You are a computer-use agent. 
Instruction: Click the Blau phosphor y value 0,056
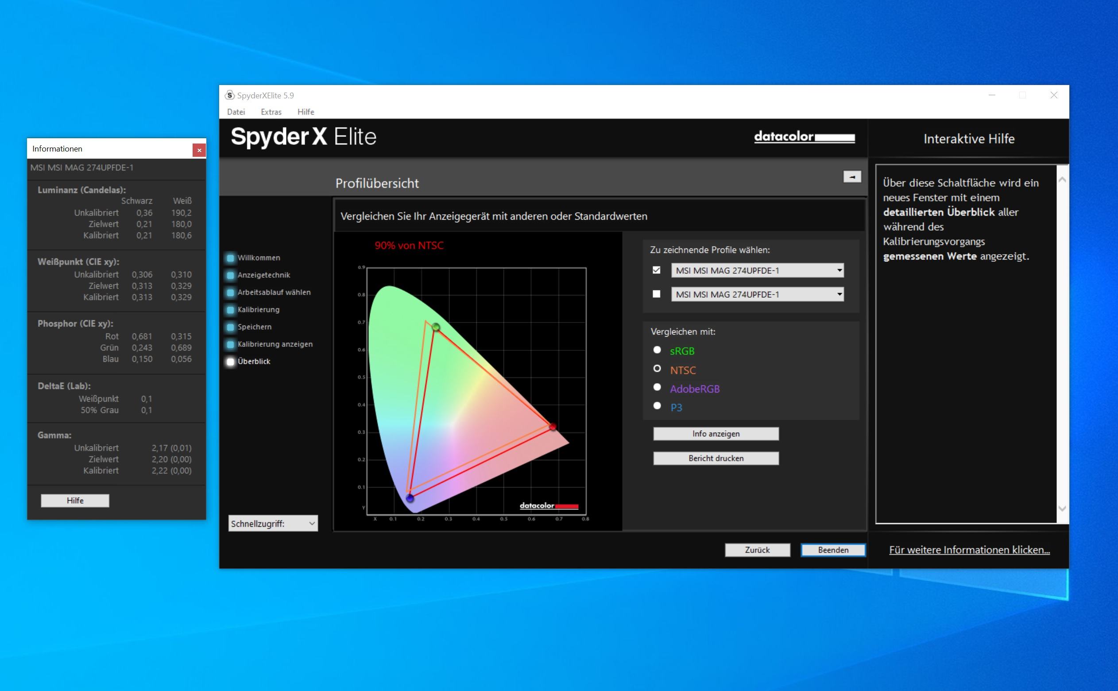[181, 359]
